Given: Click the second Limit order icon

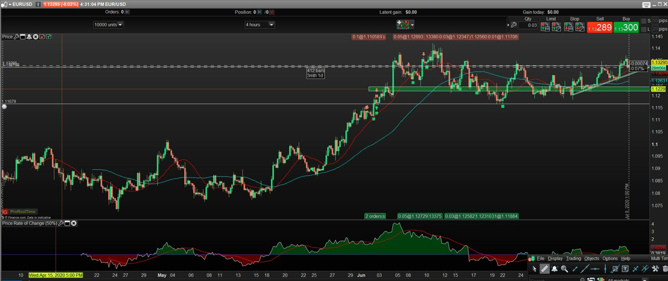Looking at the screenshot, I should [556, 27].
